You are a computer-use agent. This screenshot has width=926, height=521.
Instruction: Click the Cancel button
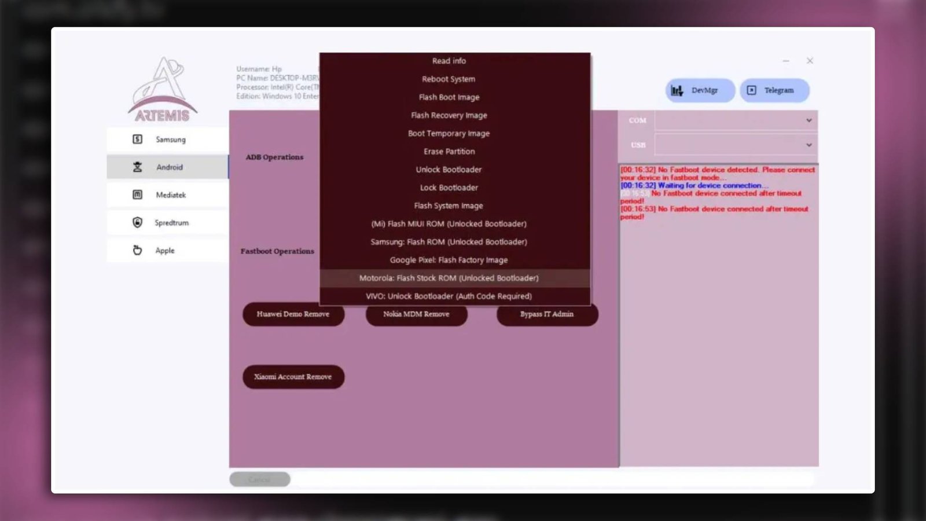[260, 479]
